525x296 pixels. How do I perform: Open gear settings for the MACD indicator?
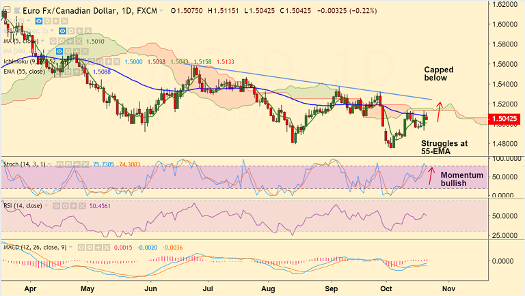click(90, 248)
